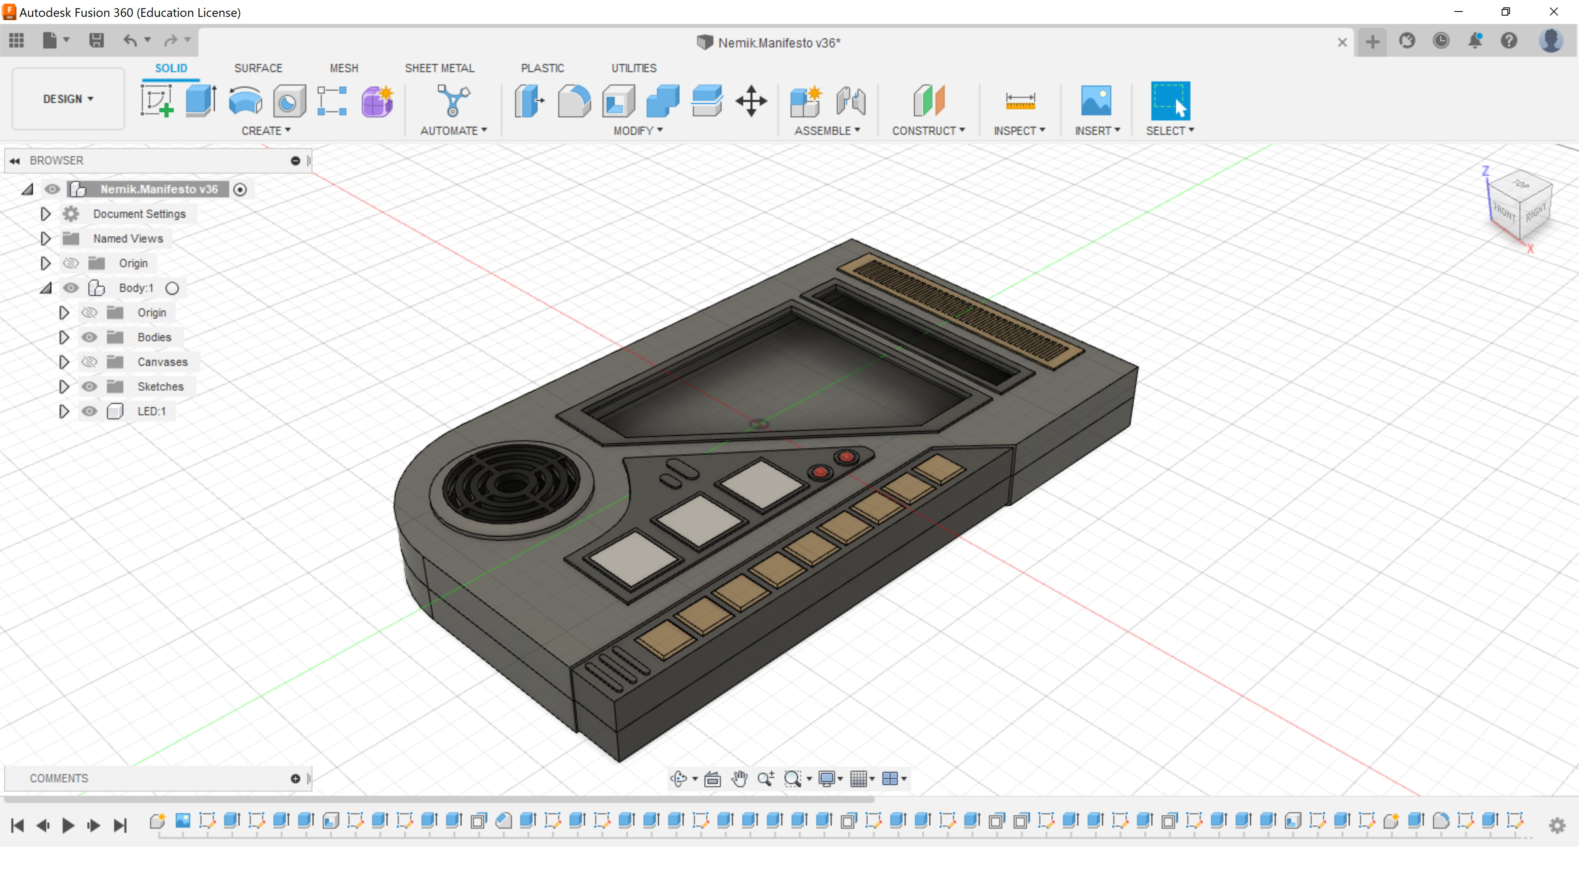
Task: Hide the Sketches folder
Action: pos(89,387)
